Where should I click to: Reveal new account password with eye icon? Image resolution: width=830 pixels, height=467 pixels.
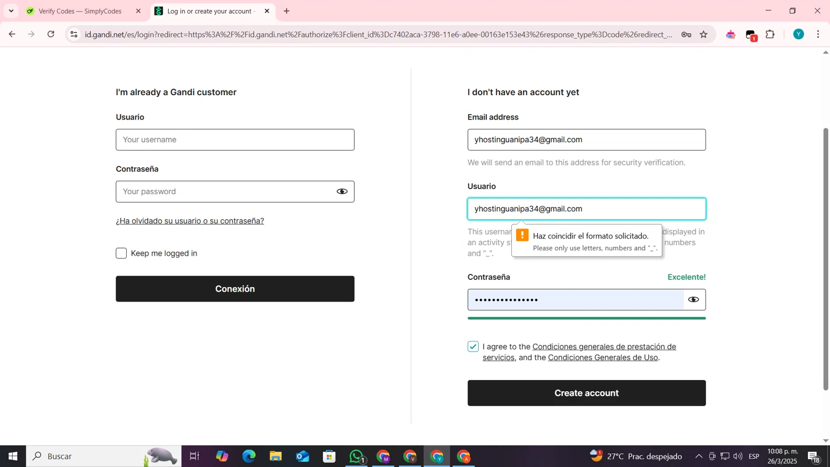[x=693, y=299]
